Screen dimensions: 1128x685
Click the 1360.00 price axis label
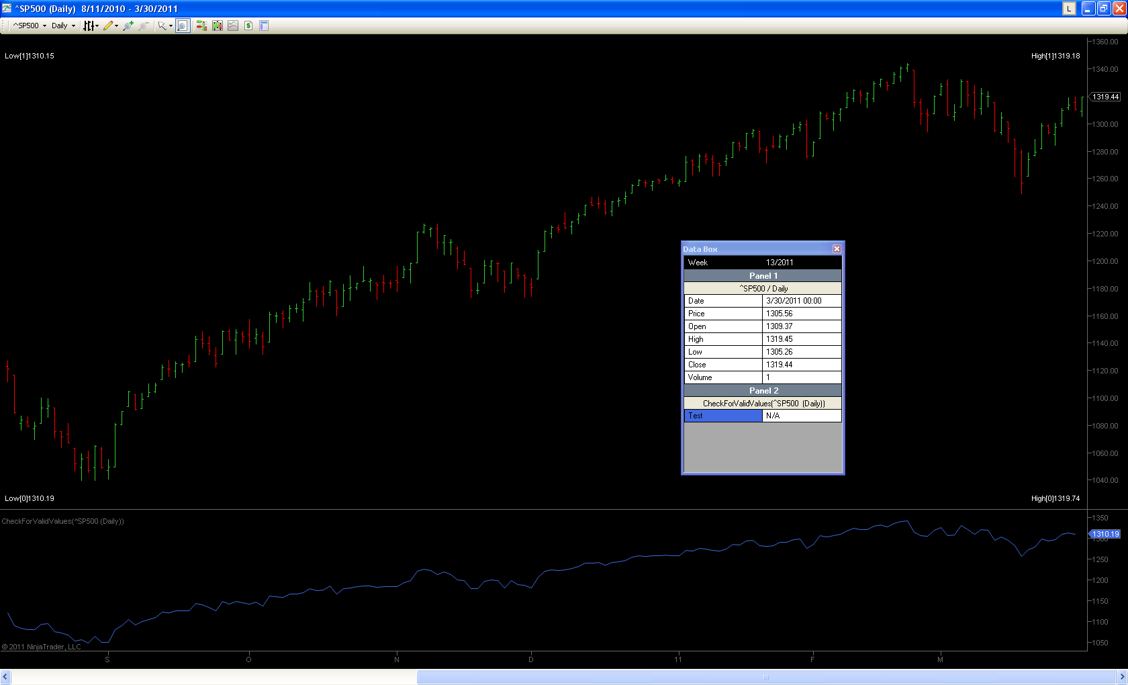(1105, 42)
